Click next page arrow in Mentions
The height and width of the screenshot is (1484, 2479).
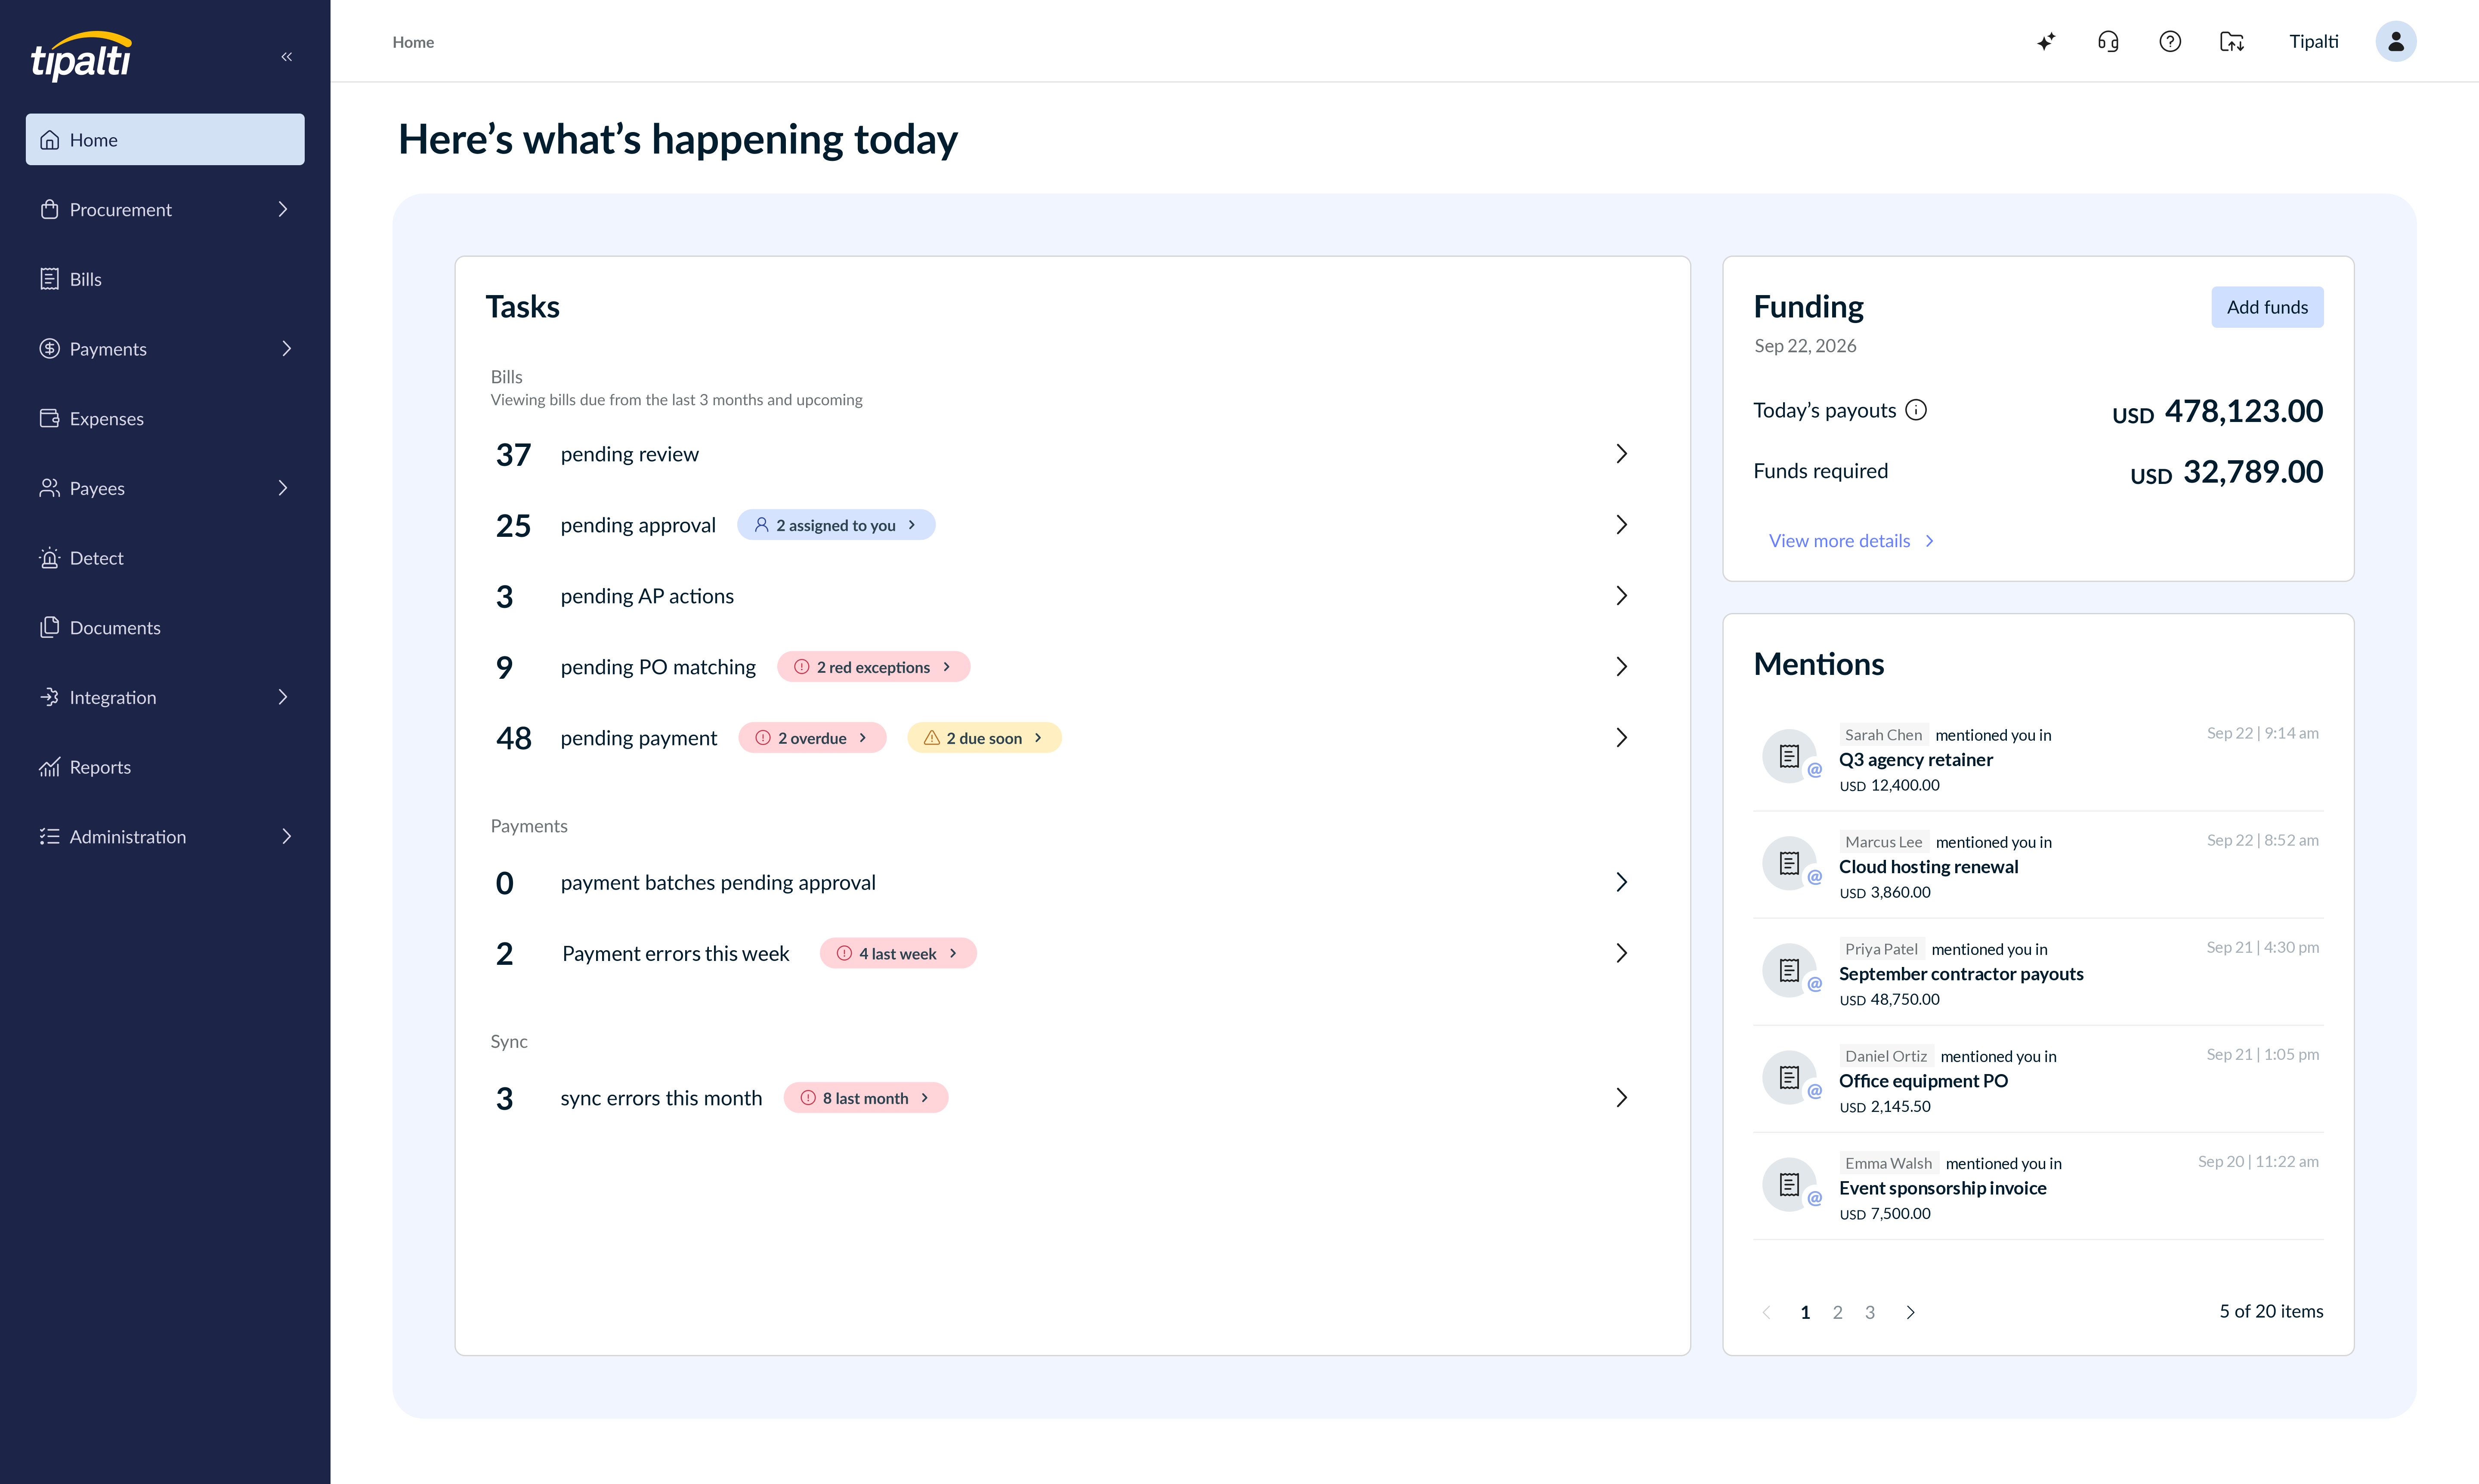1911,1312
